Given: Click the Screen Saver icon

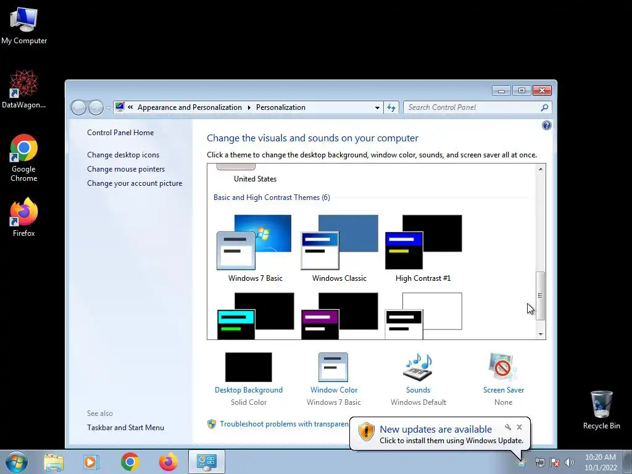Looking at the screenshot, I should 502,367.
